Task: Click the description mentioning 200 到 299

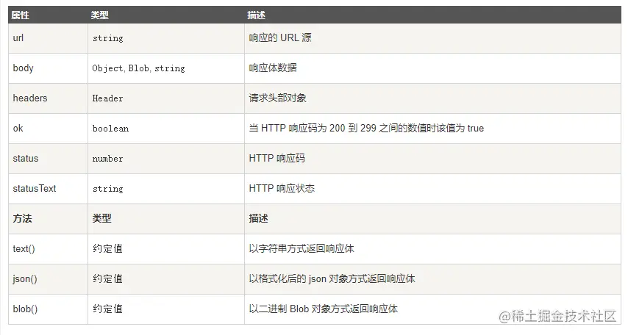Action: (366, 128)
